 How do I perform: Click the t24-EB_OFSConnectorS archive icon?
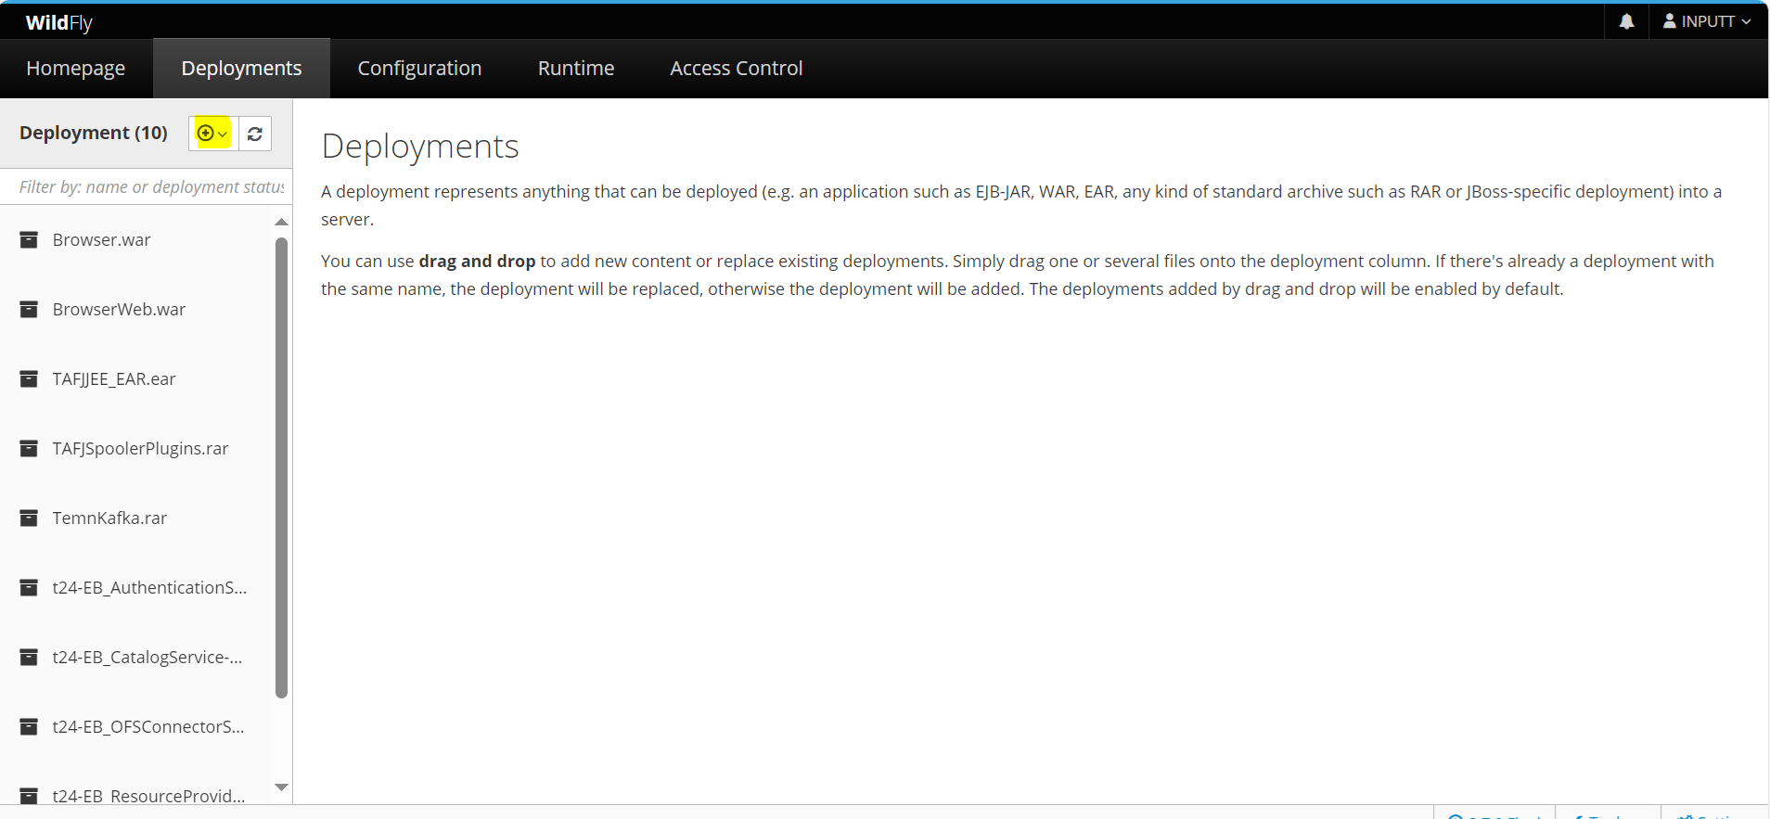click(x=30, y=727)
